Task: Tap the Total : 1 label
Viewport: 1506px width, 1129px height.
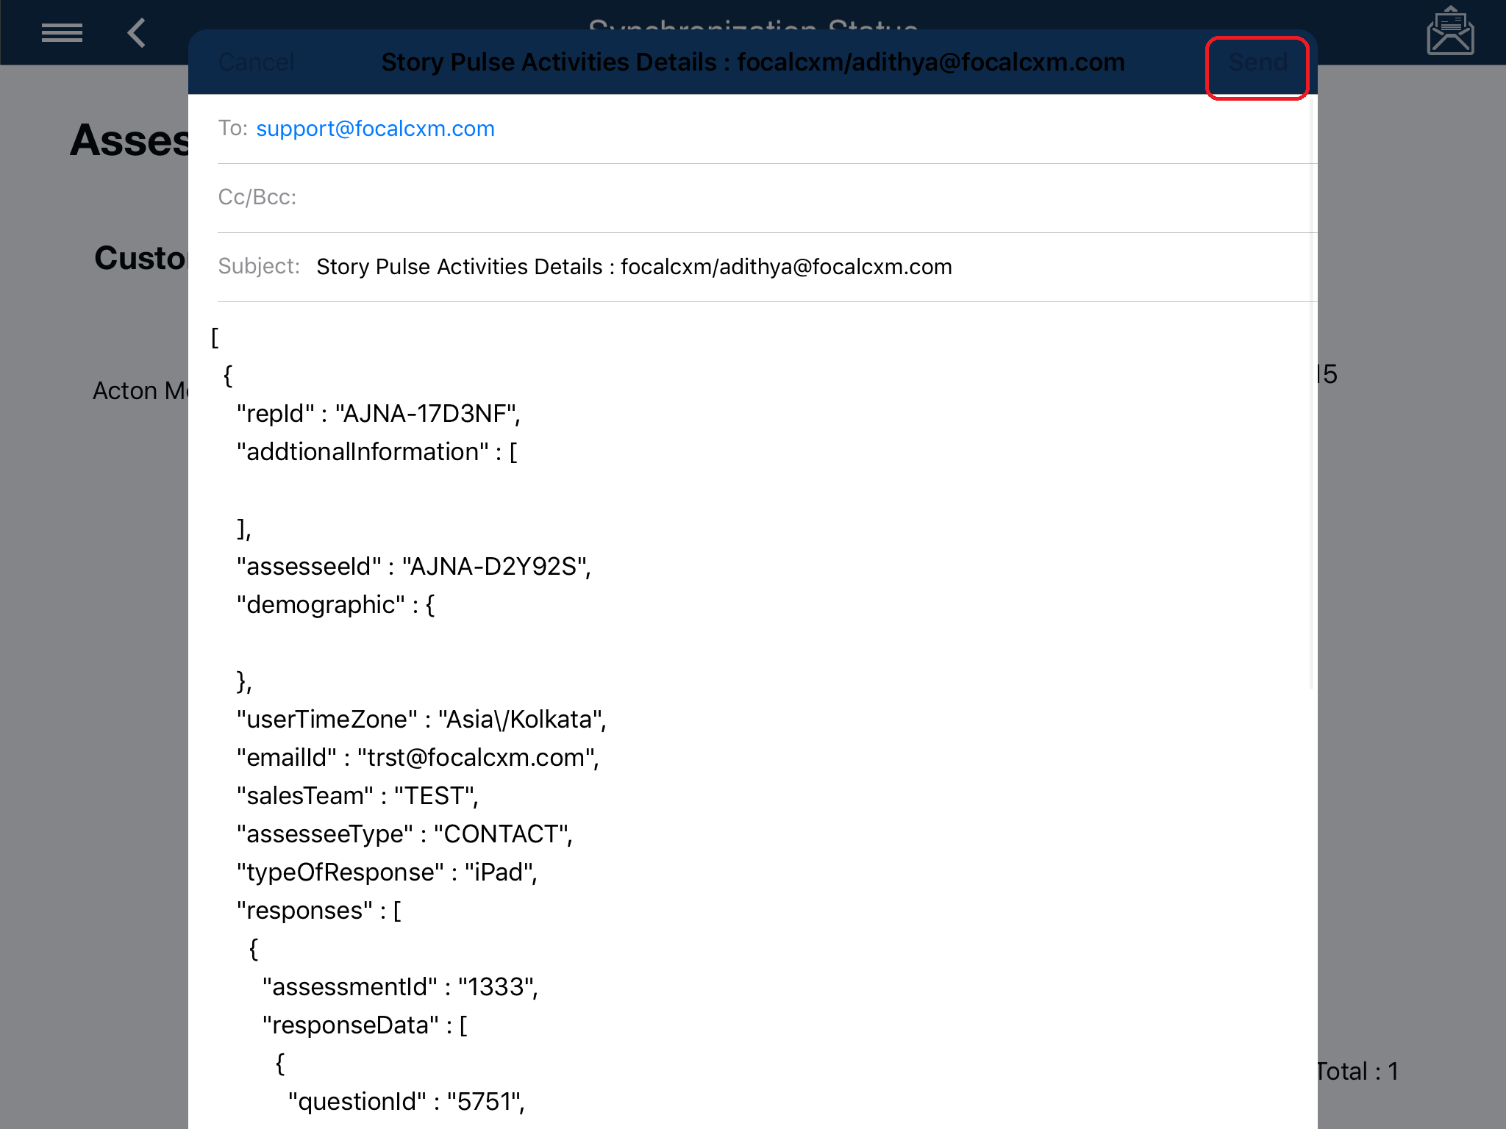Action: click(x=1357, y=1072)
